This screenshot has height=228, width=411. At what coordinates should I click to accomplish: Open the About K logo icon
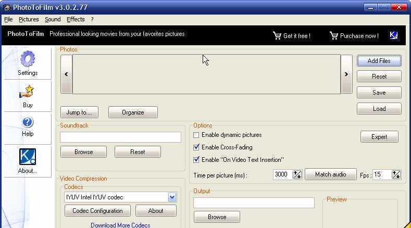(28, 157)
